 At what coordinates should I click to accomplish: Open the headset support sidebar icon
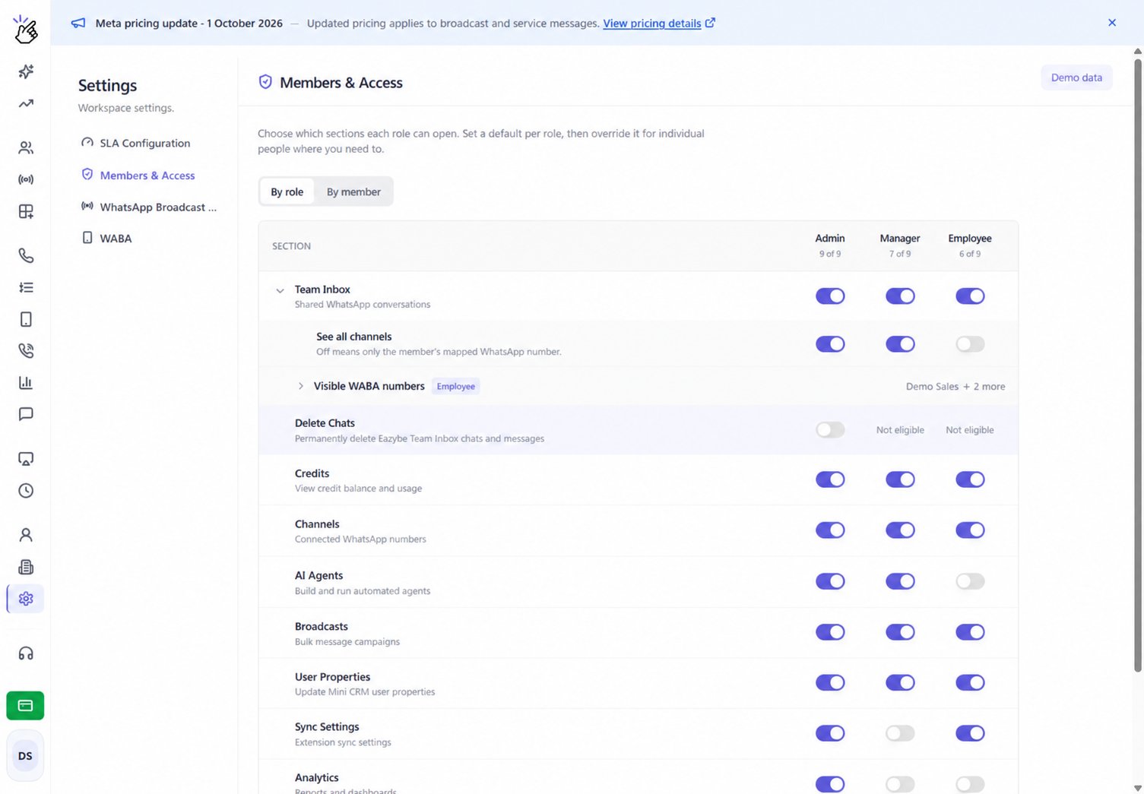click(26, 653)
